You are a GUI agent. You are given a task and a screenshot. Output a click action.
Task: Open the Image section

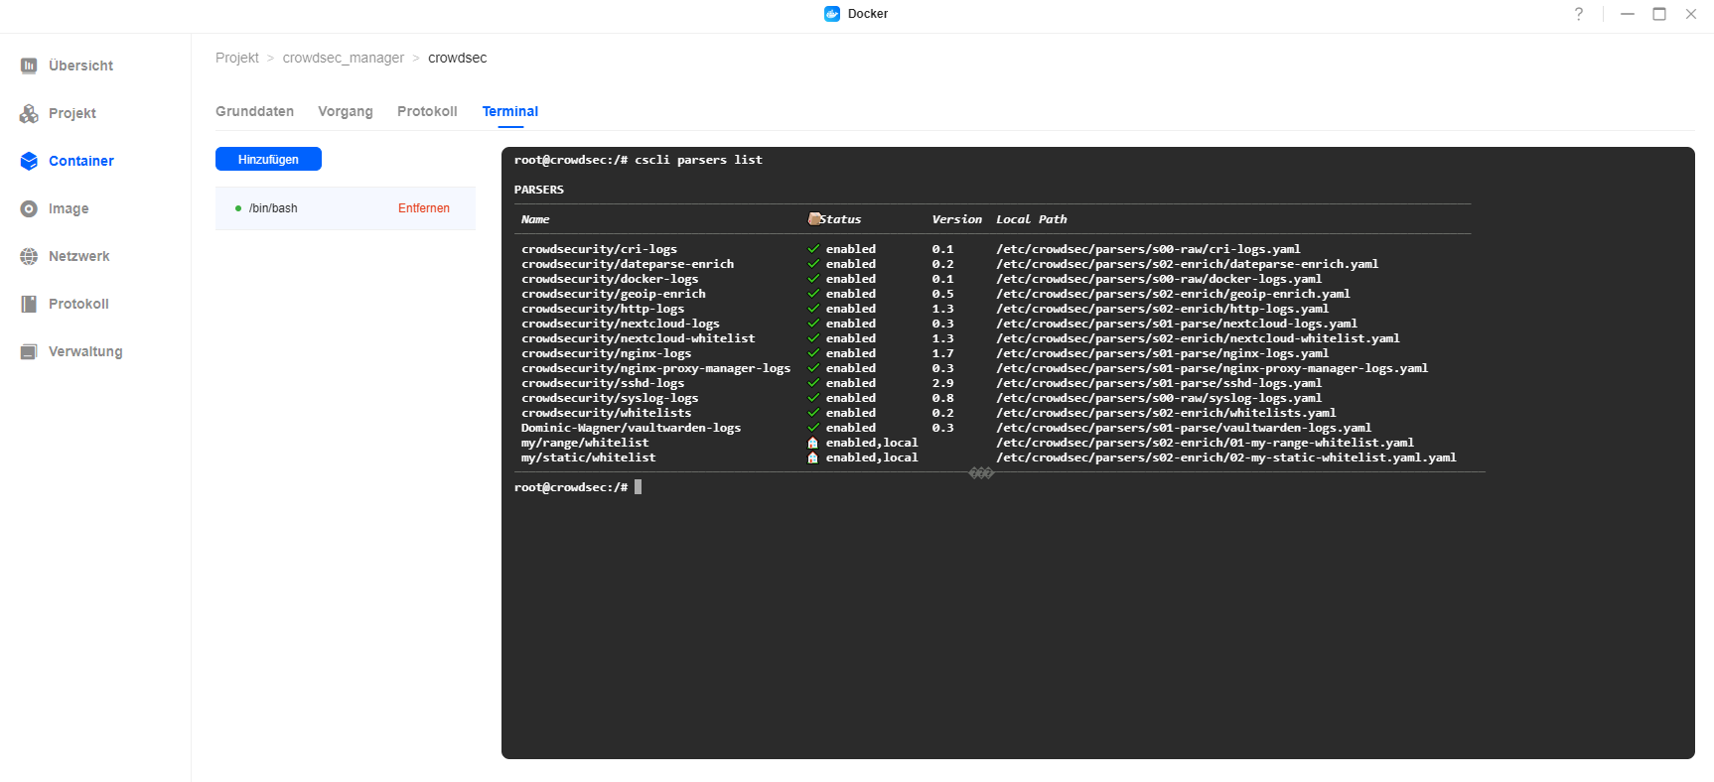(69, 208)
